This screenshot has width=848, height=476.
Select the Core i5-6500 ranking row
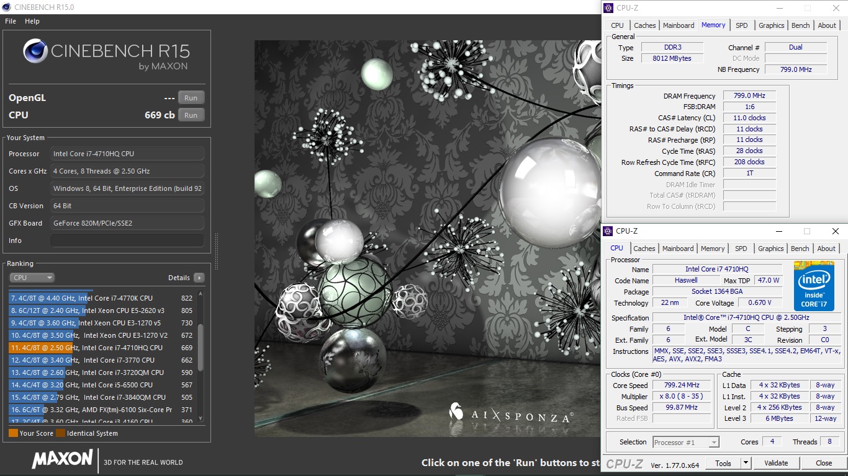(102, 385)
